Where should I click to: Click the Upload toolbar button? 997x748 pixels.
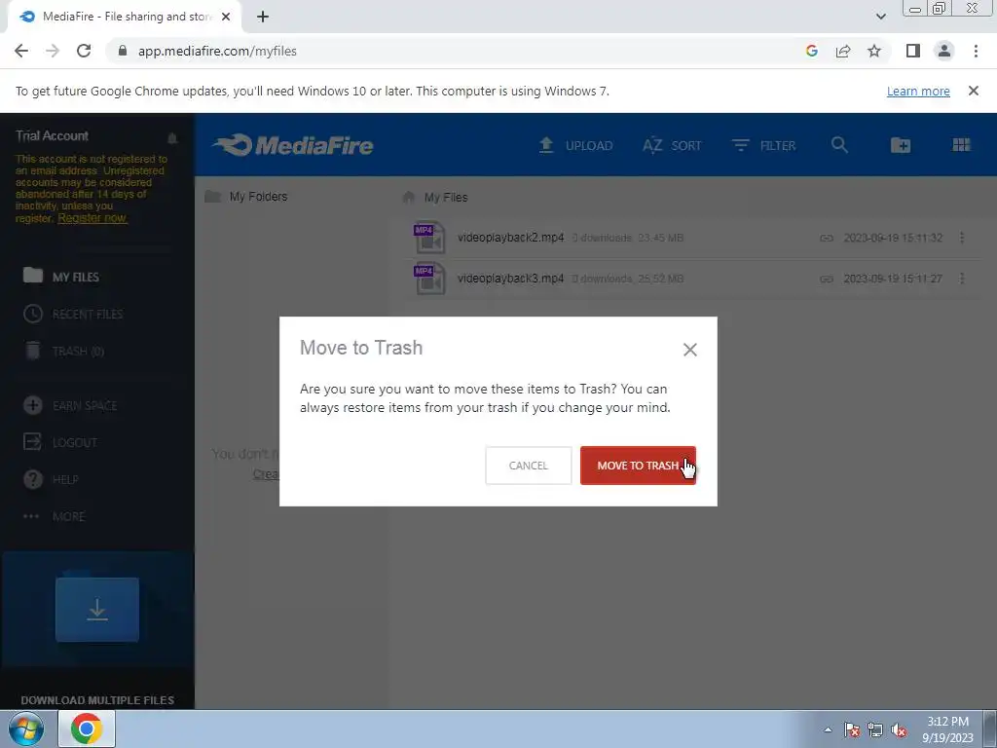pos(575,146)
